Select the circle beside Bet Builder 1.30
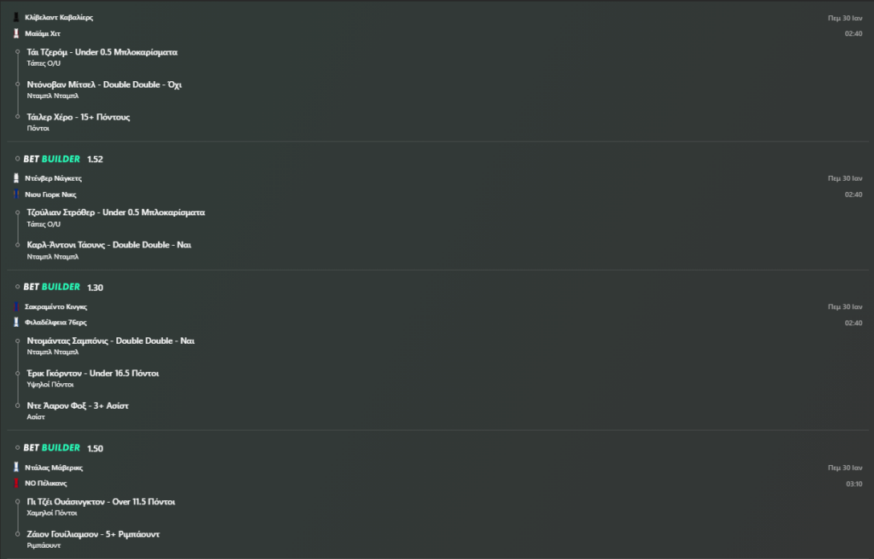 (17, 287)
